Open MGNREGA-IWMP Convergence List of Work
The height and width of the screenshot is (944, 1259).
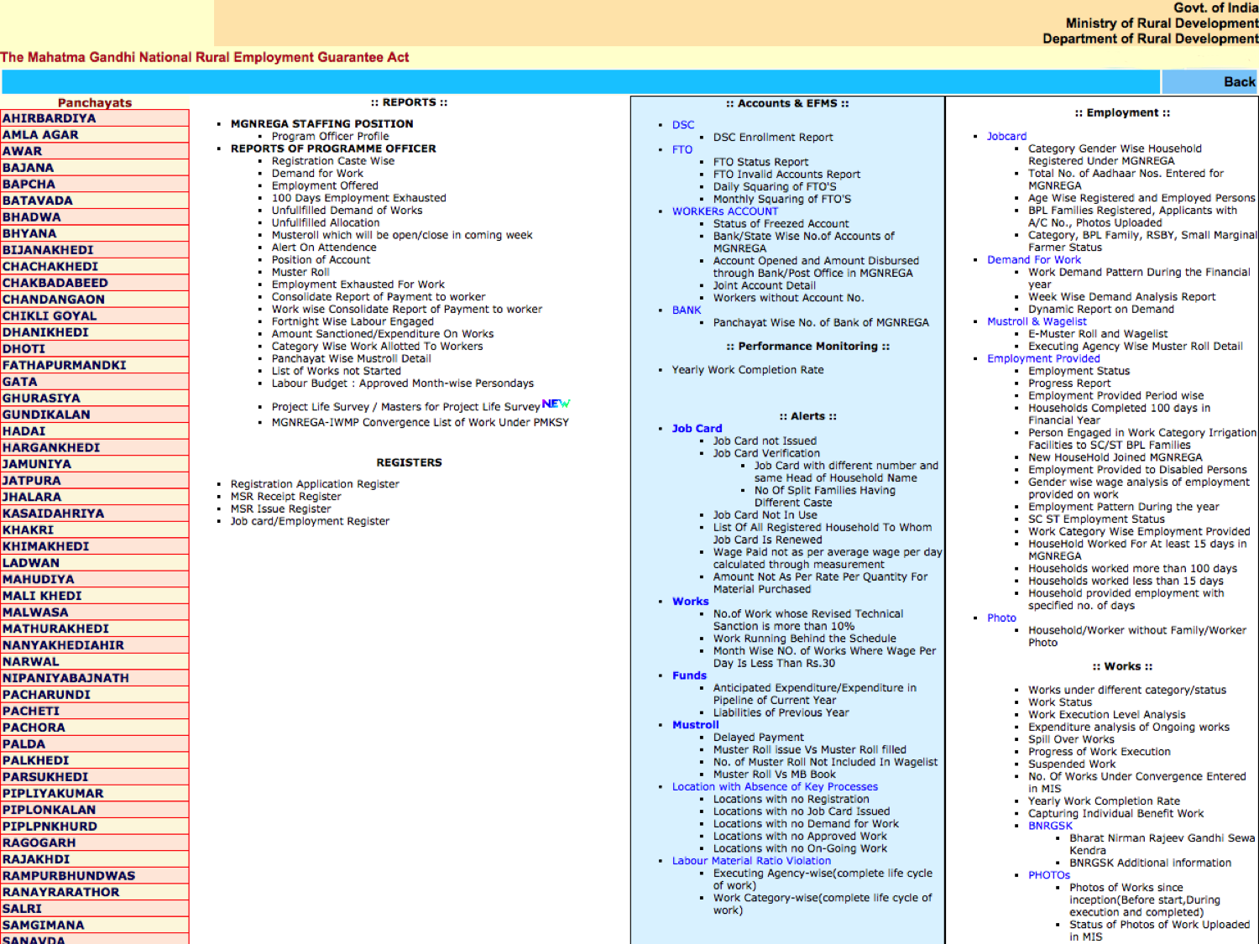[420, 422]
